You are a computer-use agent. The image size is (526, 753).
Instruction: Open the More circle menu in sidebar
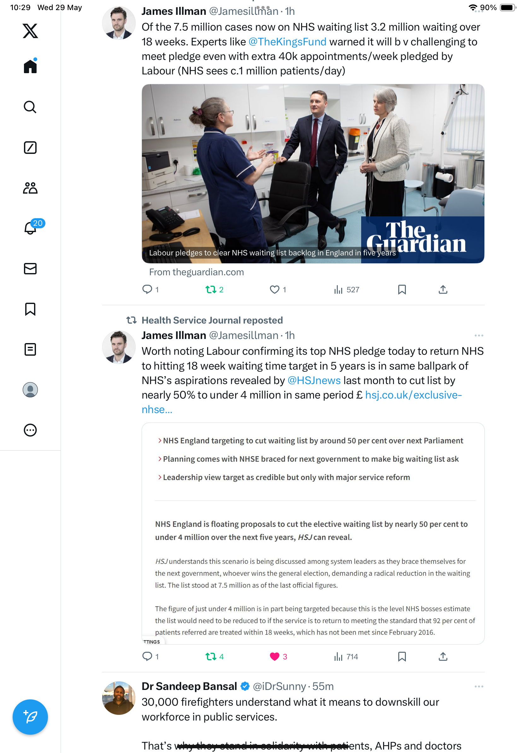[30, 430]
